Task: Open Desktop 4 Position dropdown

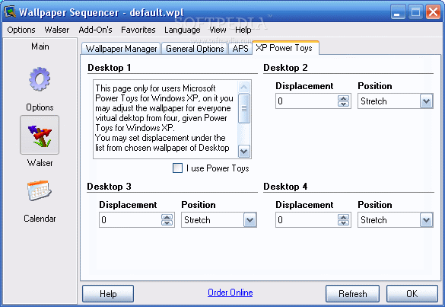Action: [426, 220]
